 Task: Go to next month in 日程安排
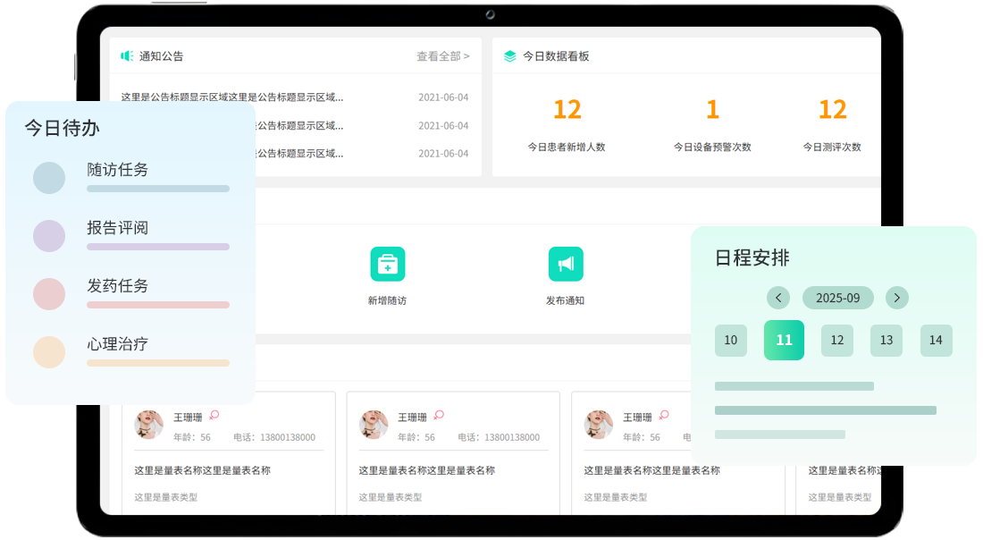[x=897, y=298]
